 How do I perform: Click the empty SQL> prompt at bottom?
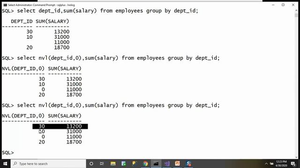pyautogui.click(x=8, y=153)
